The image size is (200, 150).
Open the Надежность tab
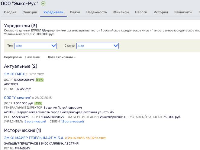click(x=96, y=12)
